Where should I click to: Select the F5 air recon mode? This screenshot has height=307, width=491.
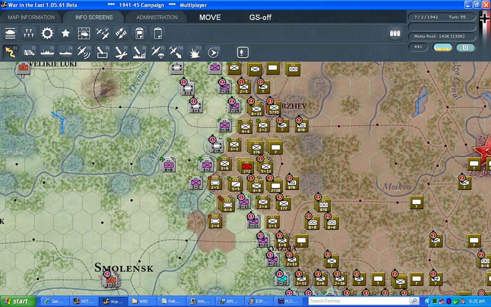click(84, 52)
